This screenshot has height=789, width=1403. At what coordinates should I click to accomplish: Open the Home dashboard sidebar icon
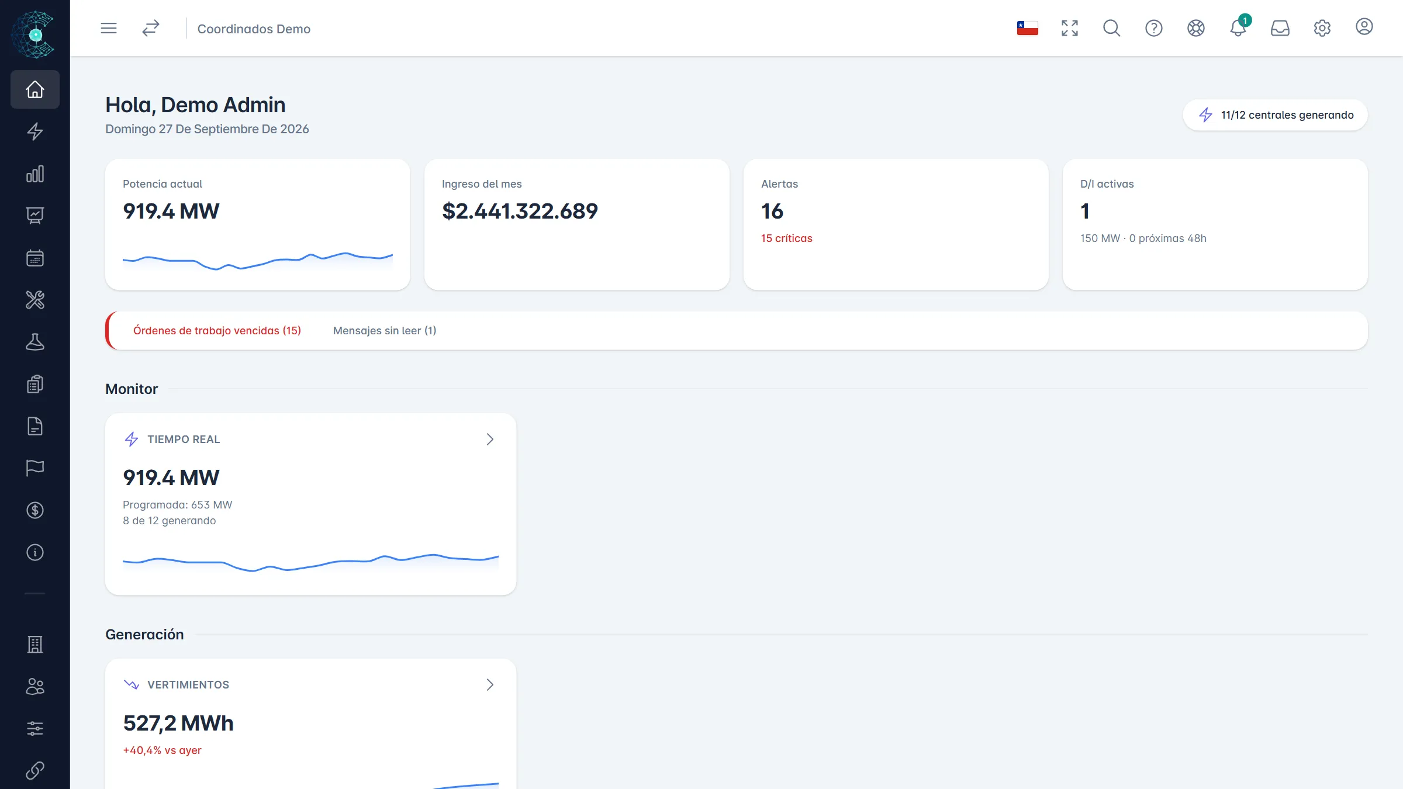click(x=35, y=89)
